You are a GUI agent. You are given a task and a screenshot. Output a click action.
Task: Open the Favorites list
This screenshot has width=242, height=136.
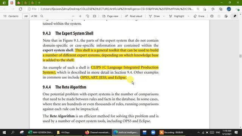pyautogui.click(x=213, y=9)
